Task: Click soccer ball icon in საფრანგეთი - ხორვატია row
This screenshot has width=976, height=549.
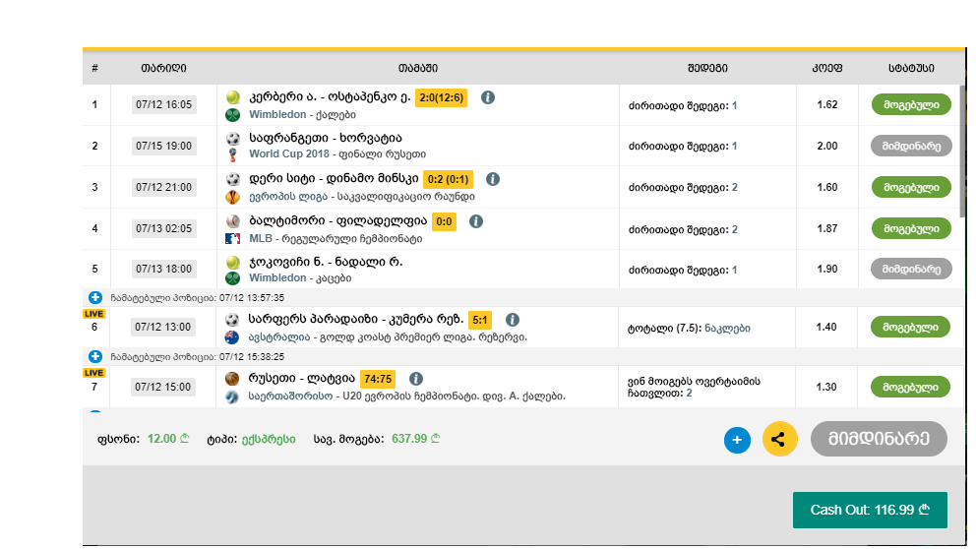Action: 233,138
